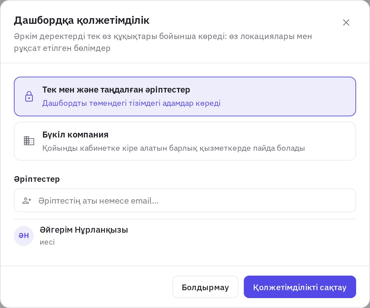Click the description 'Дашбордты төмендегі тізімдегі адамдар көреді'
Image resolution: width=370 pixels, height=308 pixels.
point(131,103)
